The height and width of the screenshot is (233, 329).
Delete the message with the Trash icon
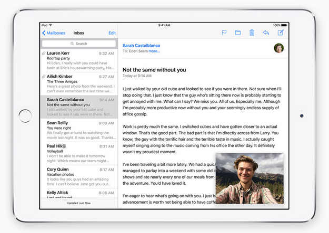click(252, 33)
